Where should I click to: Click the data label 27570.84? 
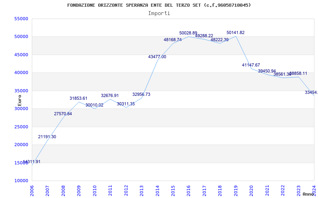[63, 114]
